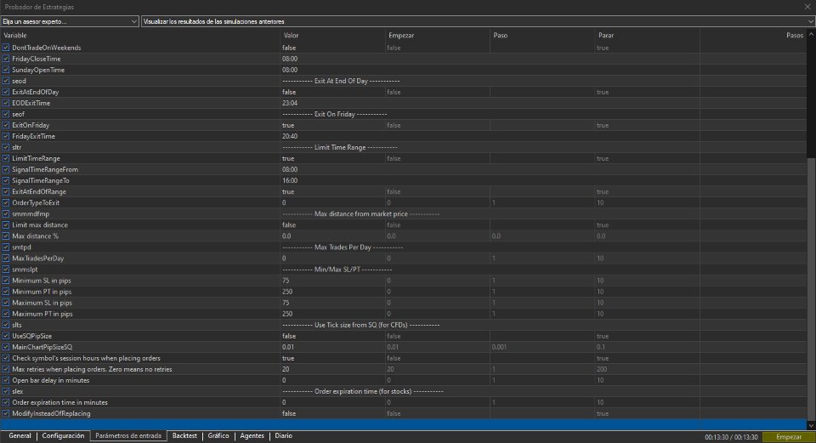Edit the EODExitTime value 23:04

(290, 103)
